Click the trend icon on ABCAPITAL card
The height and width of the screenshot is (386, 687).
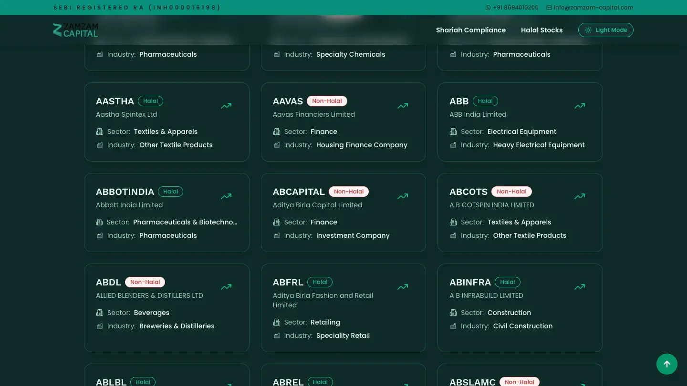[x=403, y=196]
